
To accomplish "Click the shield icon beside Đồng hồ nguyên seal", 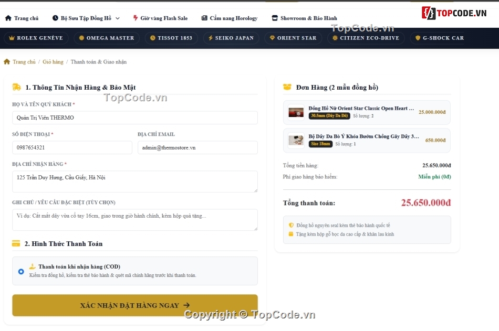I will click(x=291, y=225).
